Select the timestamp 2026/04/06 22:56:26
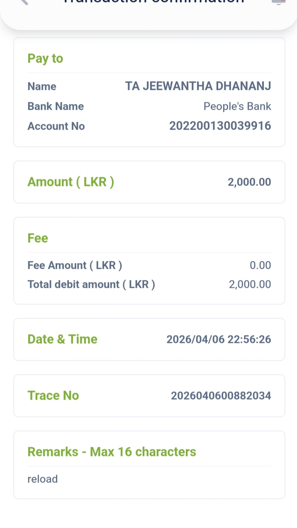Image resolution: width=297 pixels, height=528 pixels. tap(219, 340)
